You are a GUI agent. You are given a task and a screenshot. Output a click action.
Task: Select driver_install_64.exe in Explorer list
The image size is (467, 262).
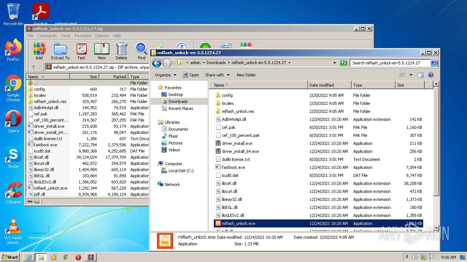point(318,151)
